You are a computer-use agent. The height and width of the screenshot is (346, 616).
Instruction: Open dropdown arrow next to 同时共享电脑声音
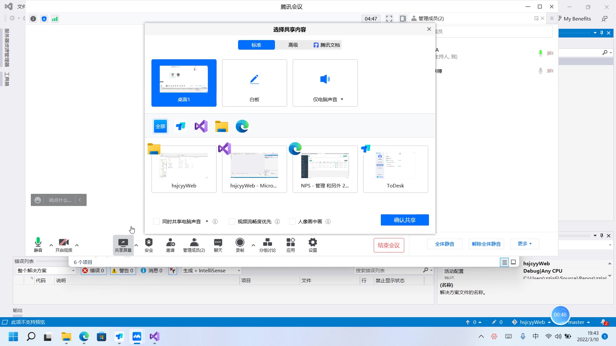207,221
